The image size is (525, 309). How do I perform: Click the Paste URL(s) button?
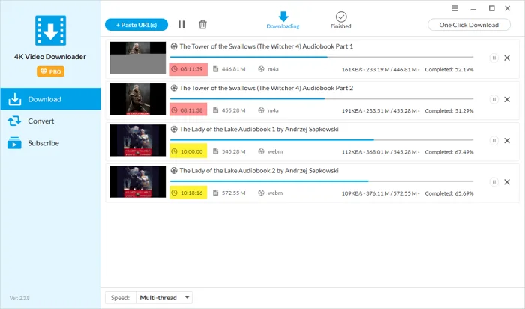pyautogui.click(x=136, y=25)
